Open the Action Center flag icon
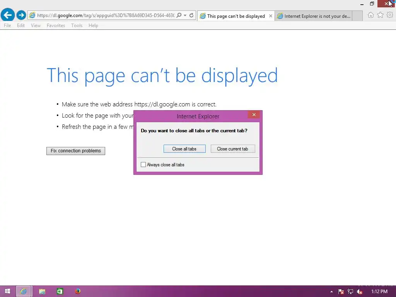 pos(341,292)
